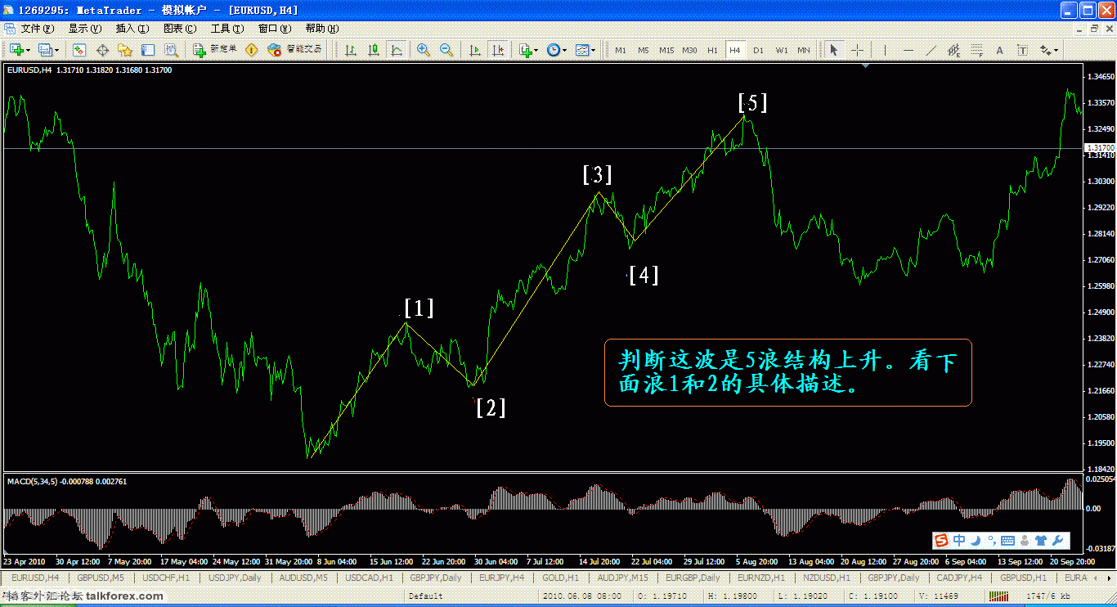
Task: Click the 新定单 new order button
Action: (215, 50)
